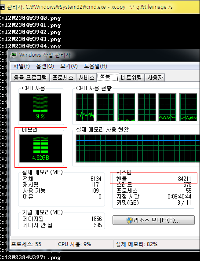Click the third CPU core history graph

click(126, 107)
